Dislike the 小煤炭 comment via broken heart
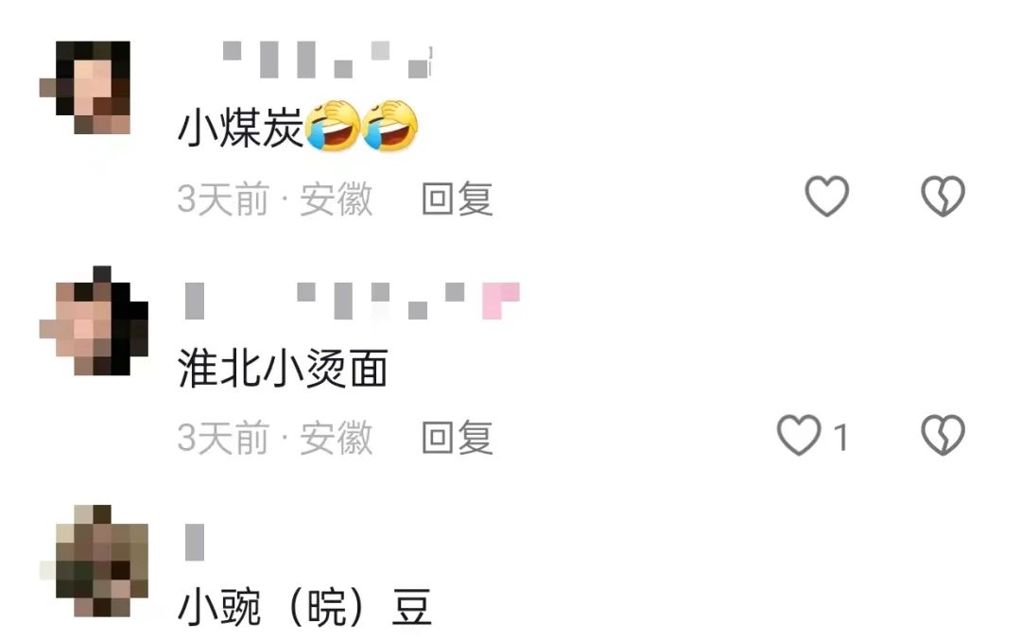The image size is (1021, 640). pos(943,196)
